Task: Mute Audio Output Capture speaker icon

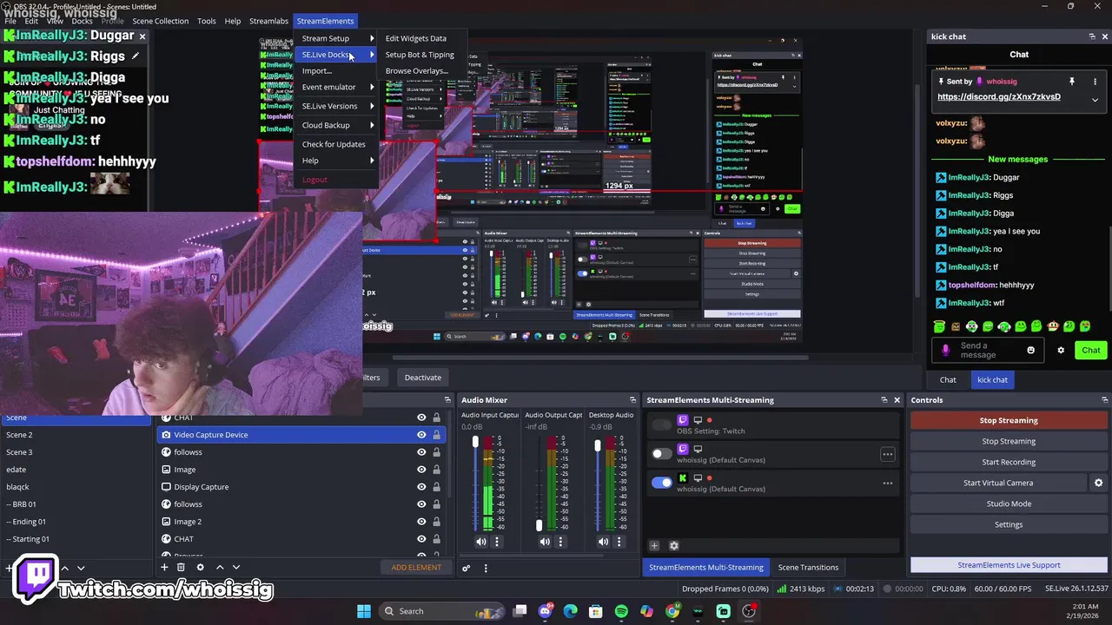Action: coord(545,542)
